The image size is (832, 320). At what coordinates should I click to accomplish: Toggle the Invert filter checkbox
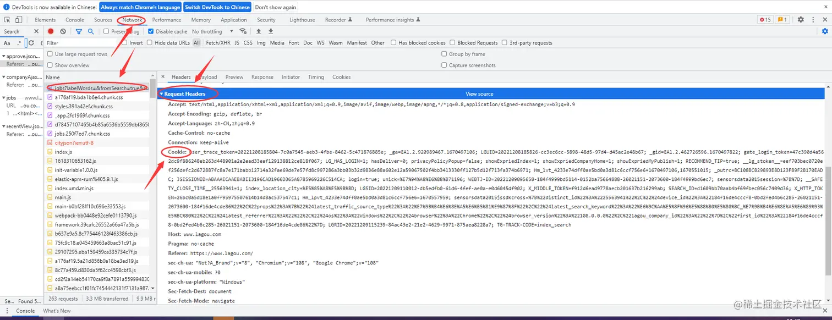125,43
